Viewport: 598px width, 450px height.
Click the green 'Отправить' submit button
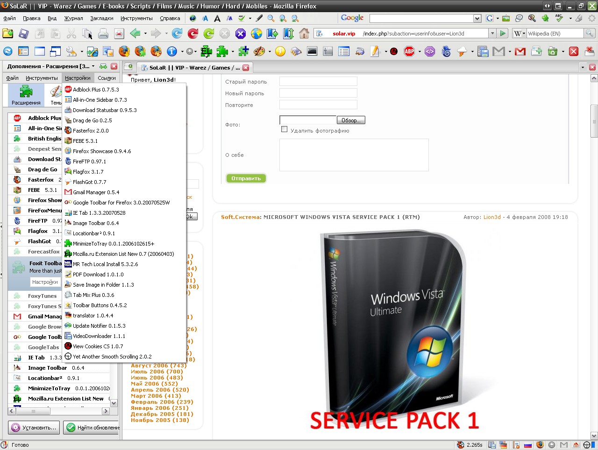[246, 178]
